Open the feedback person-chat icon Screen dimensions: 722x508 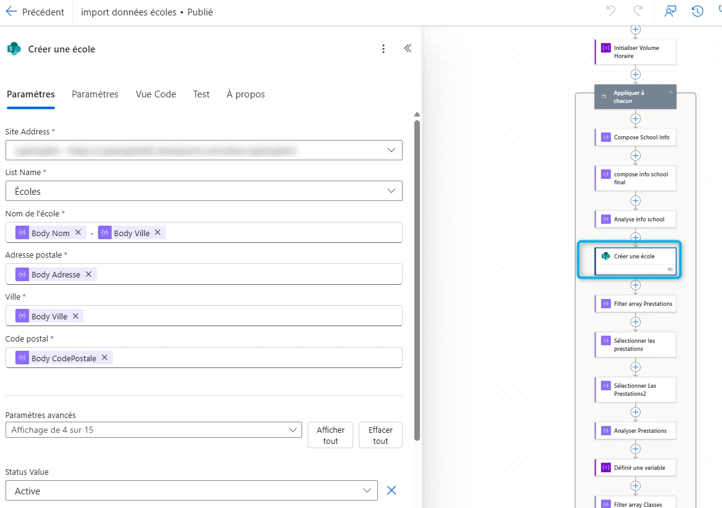(670, 12)
